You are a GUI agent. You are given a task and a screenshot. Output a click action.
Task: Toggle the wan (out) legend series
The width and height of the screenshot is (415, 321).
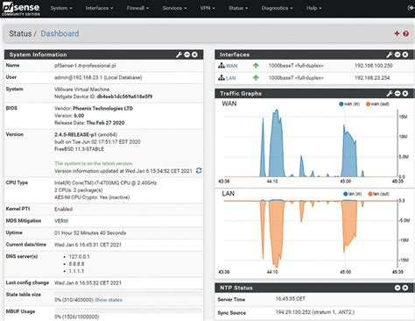377,103
